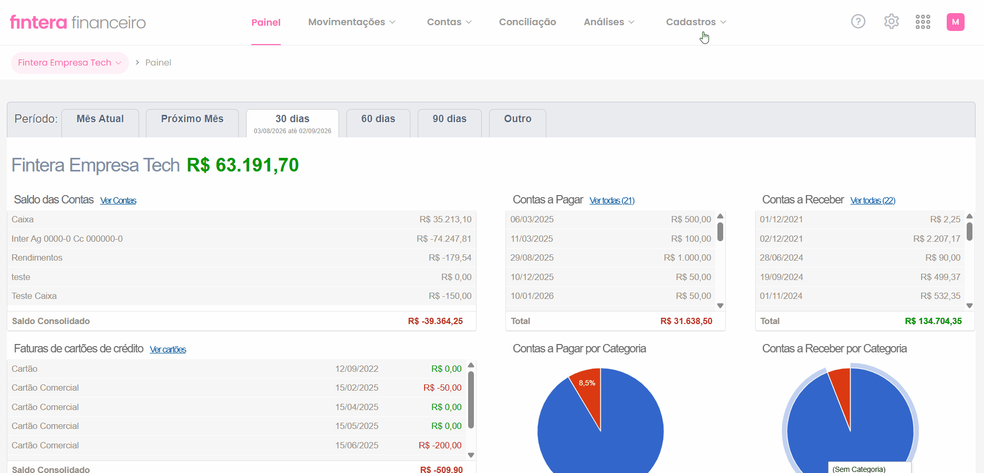Click the scroll-down arrow in Contas a Pagar
Screen dimensions: 984x473
[720, 306]
